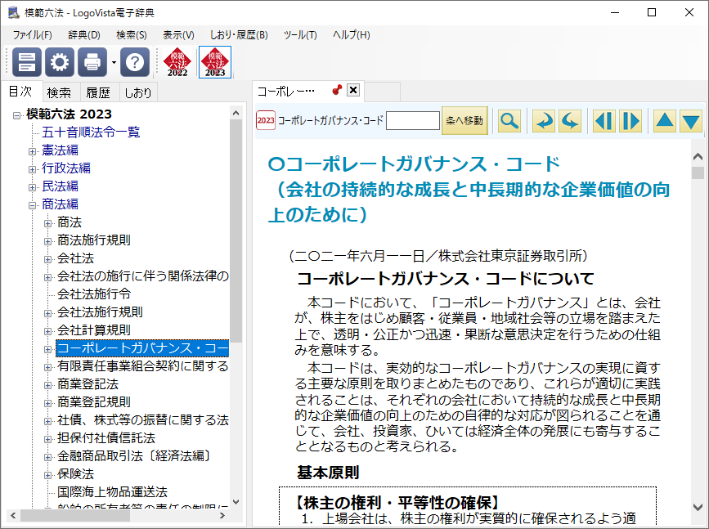Open the print options dropdown arrow
This screenshot has width=709, height=529.
click(x=114, y=62)
